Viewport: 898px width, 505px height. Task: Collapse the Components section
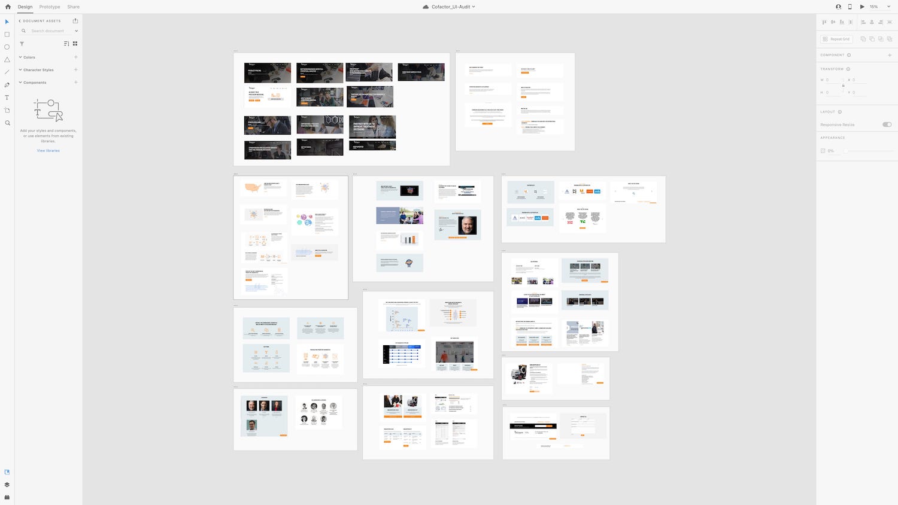[20, 82]
